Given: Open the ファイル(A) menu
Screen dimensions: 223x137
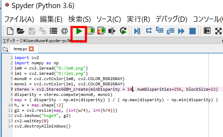Looking at the screenshot, I should pyautogui.click(x=19, y=19).
